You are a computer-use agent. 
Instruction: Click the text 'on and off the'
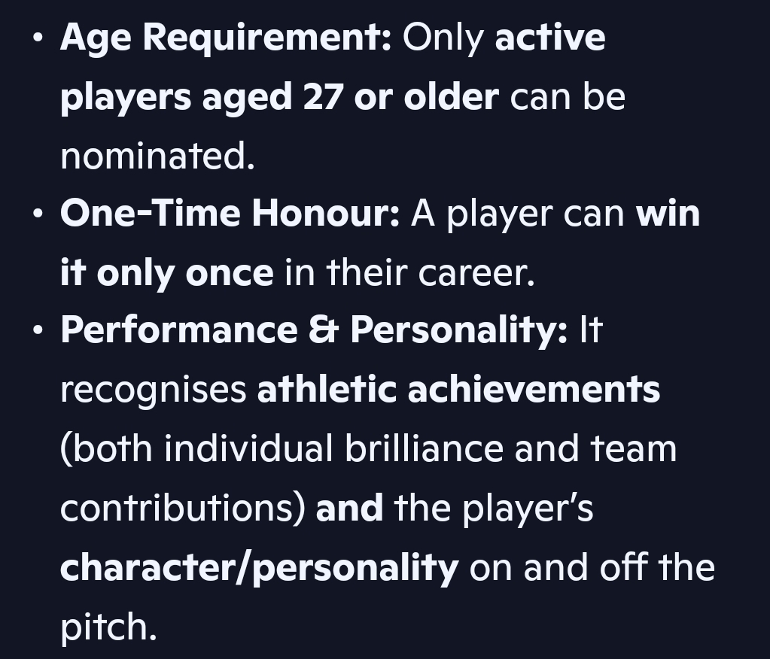[592, 567]
